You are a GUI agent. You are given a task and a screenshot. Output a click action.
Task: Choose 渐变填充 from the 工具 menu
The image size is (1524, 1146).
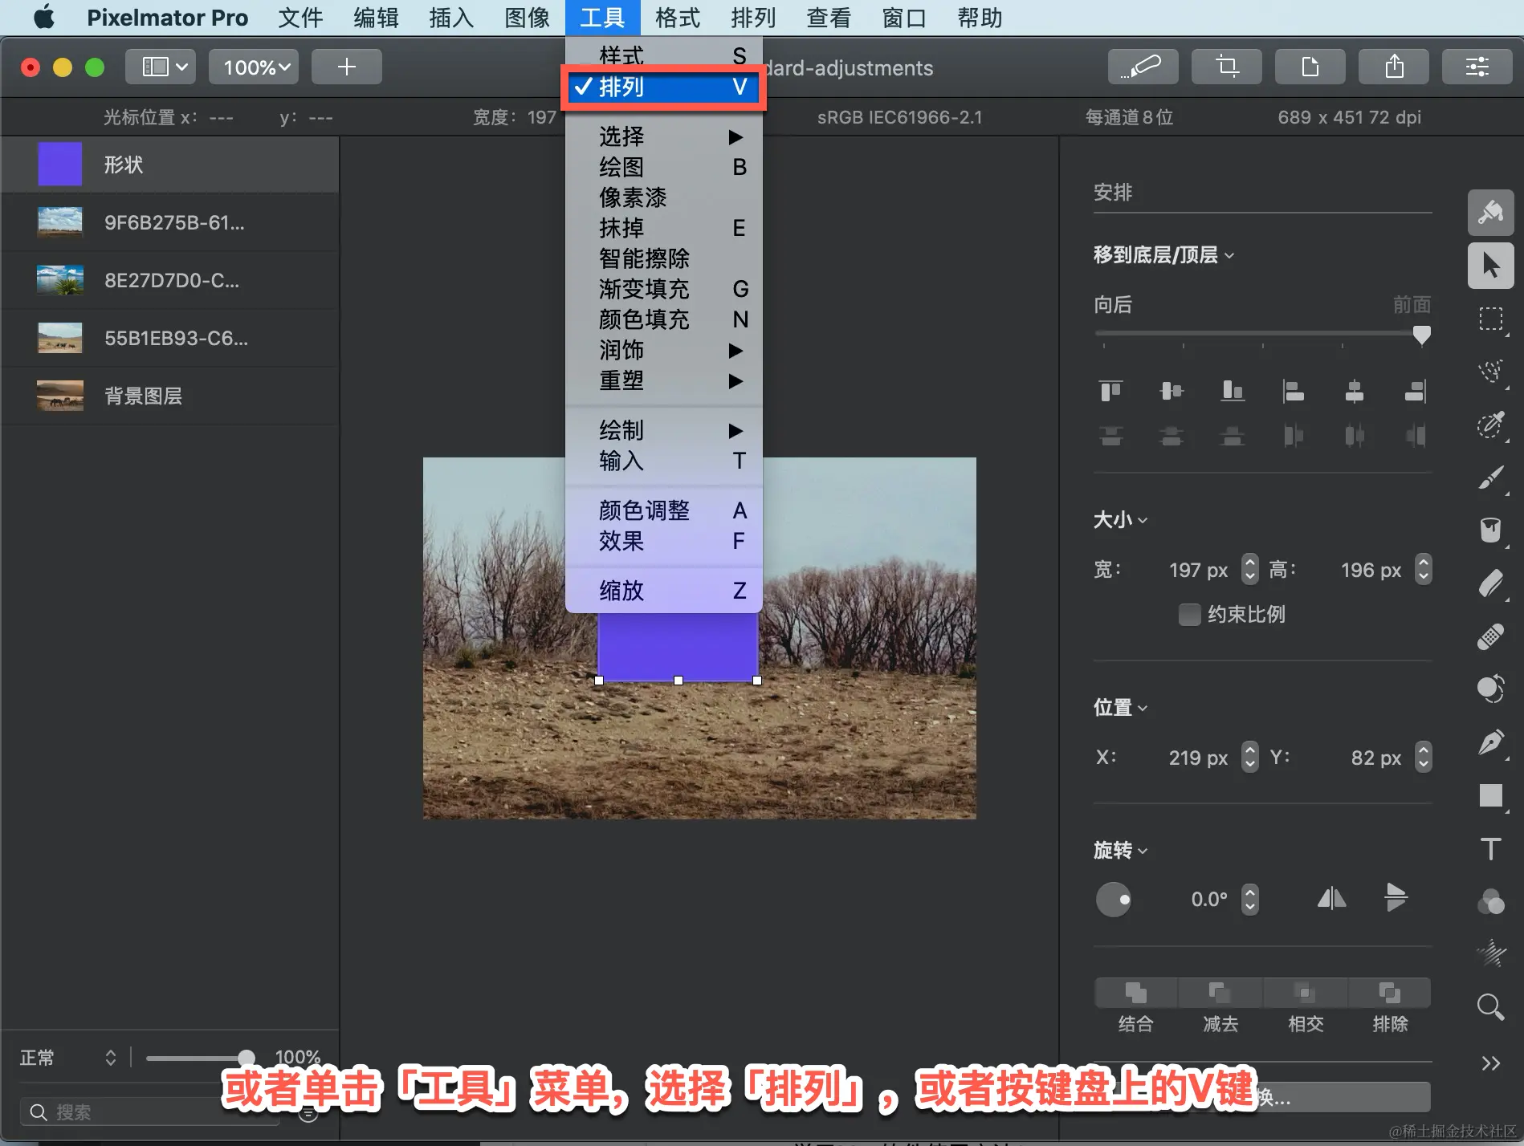[664, 289]
